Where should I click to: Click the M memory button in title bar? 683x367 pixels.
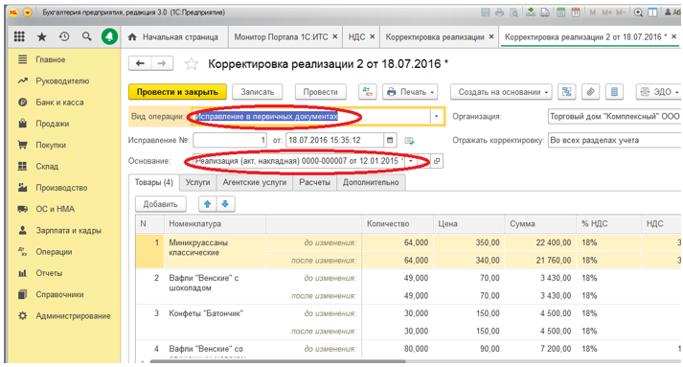click(592, 12)
